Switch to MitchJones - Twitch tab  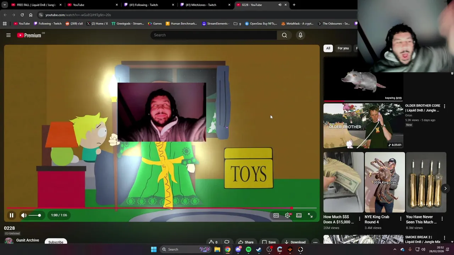coord(205,5)
